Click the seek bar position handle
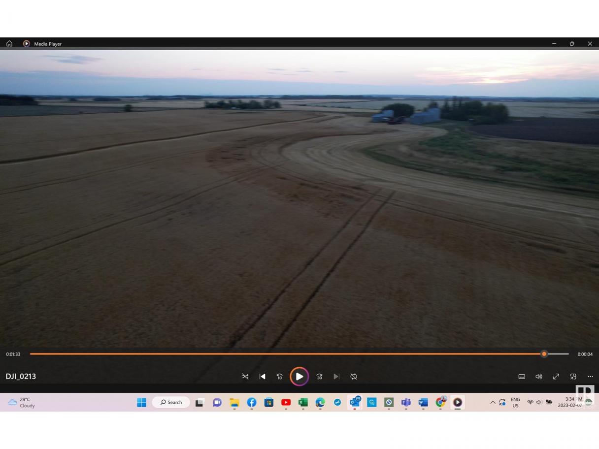 pyautogui.click(x=544, y=354)
